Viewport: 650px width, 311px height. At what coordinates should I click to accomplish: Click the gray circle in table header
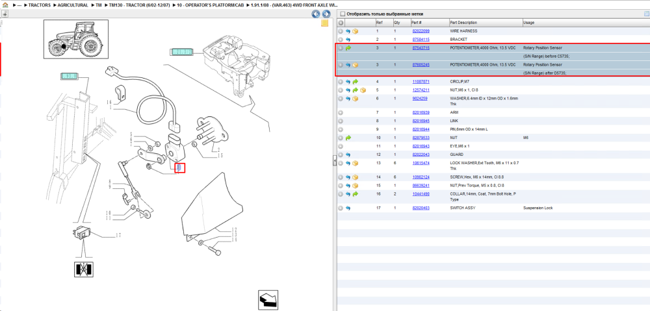pyautogui.click(x=341, y=22)
